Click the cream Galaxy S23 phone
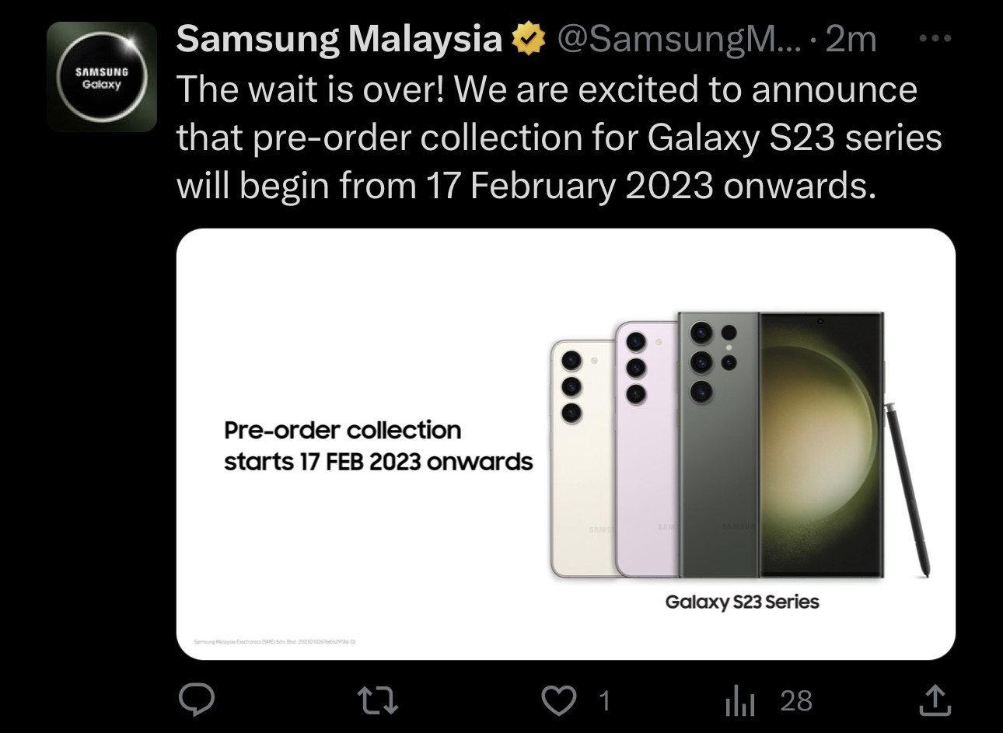This screenshot has height=733, width=1003. pyautogui.click(x=583, y=459)
